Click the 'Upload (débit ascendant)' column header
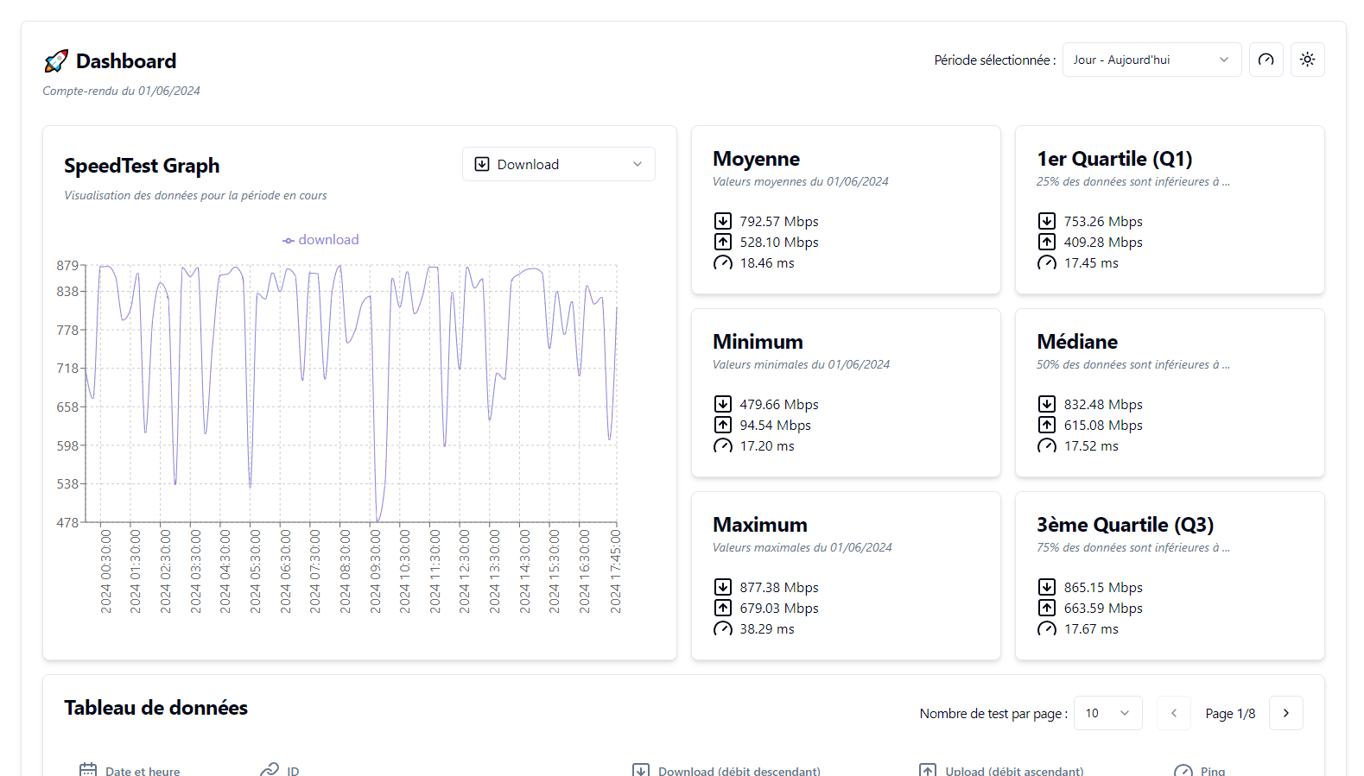Screen dimensions: 1364x776 pyautogui.click(x=1014, y=771)
